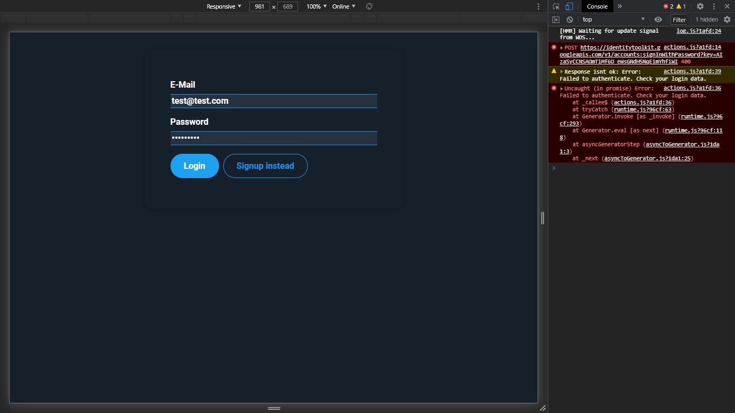Expand the Response isnt ok warning

[562, 72]
